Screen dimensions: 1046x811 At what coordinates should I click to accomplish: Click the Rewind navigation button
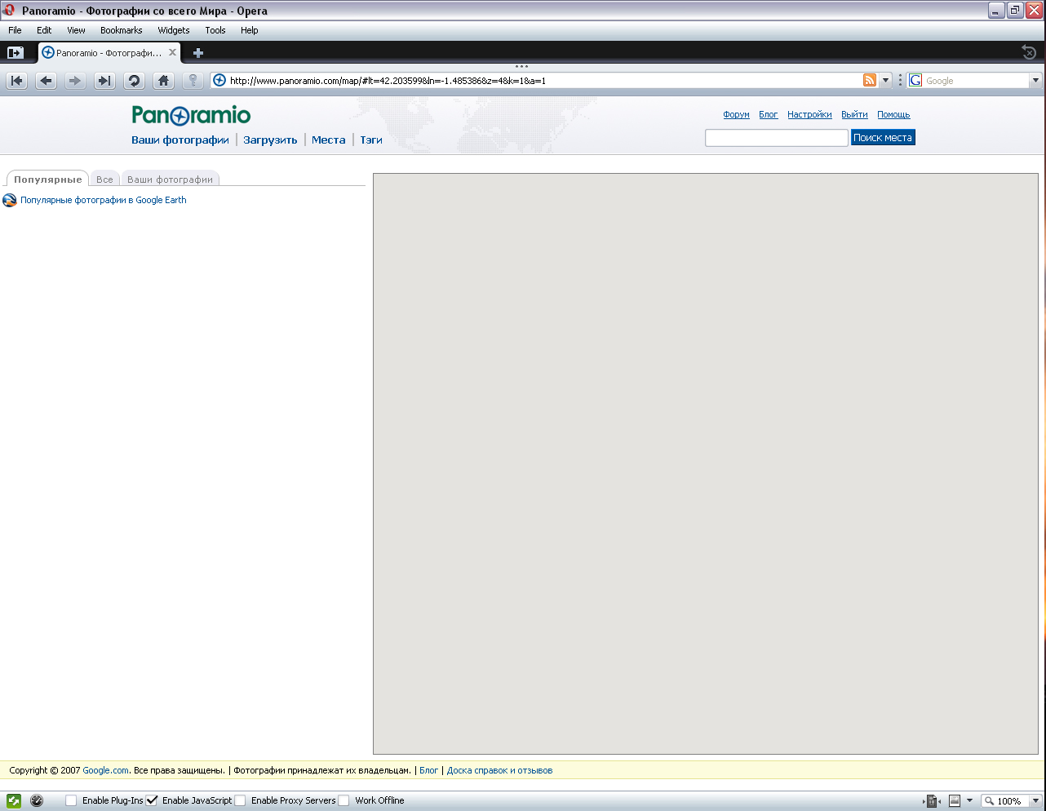coord(17,81)
